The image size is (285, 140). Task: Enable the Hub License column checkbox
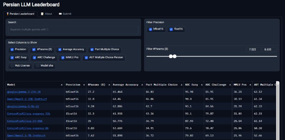click(12, 66)
